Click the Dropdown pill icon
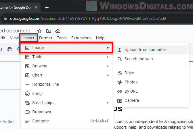193x129 pixels. 27,112
